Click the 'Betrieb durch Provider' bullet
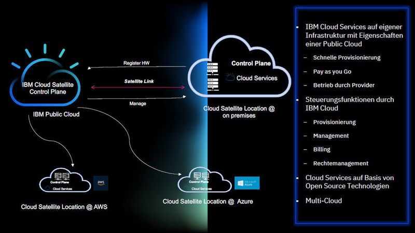 [x=344, y=85]
